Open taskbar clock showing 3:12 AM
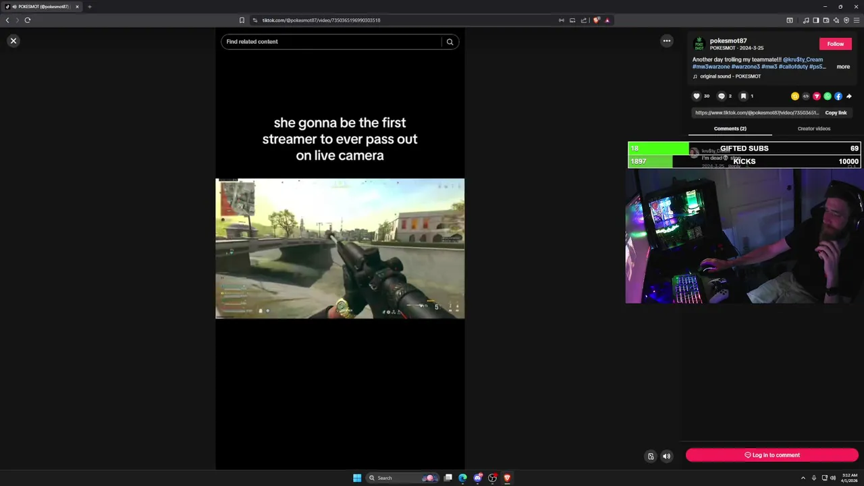 (x=850, y=478)
